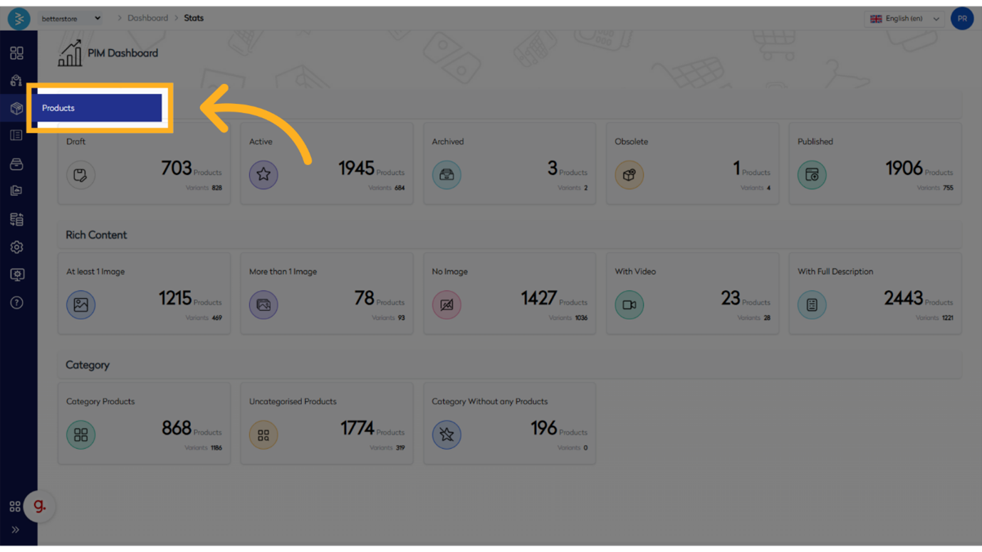Open the help question mark icon

click(16, 303)
